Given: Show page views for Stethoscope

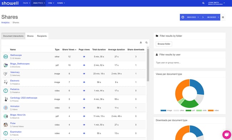Looking at the screenshot, I should pyautogui.click(x=84, y=56).
